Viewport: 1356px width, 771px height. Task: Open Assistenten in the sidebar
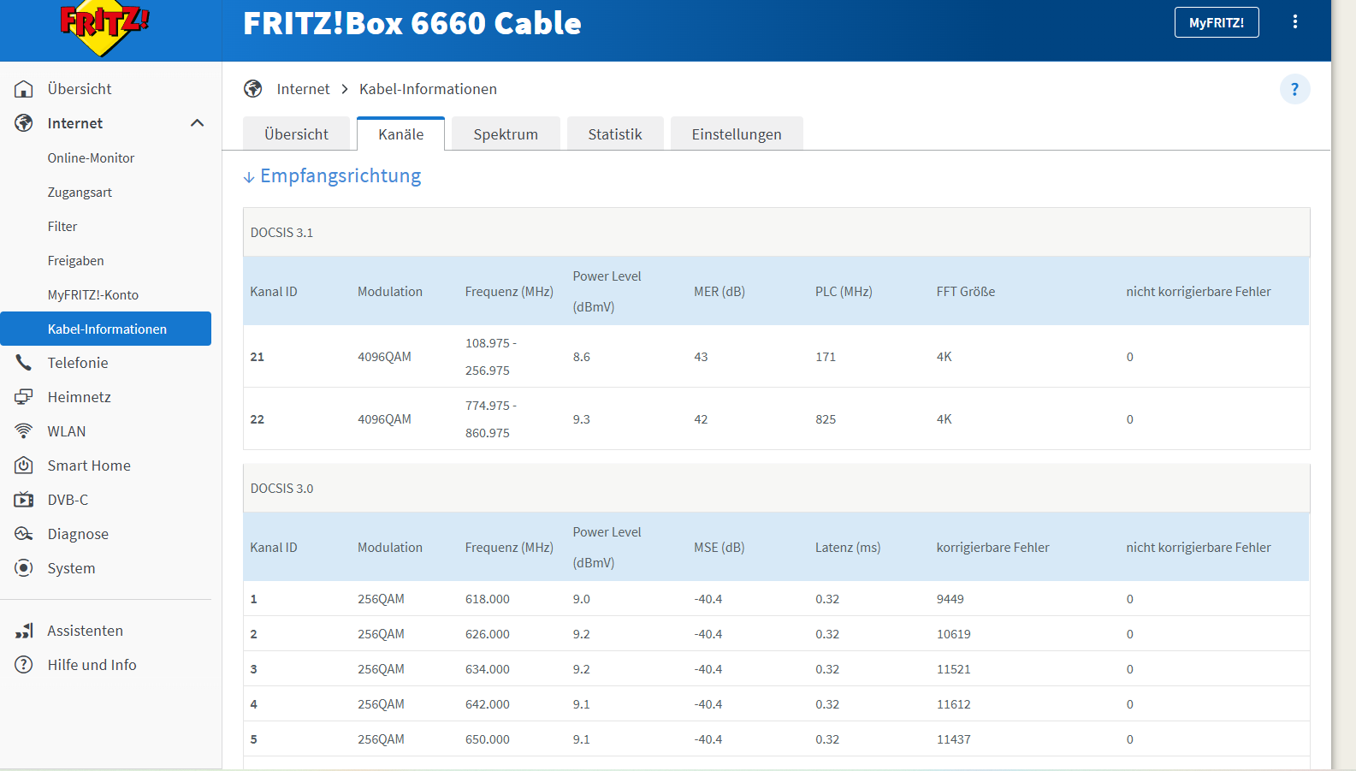click(x=85, y=631)
